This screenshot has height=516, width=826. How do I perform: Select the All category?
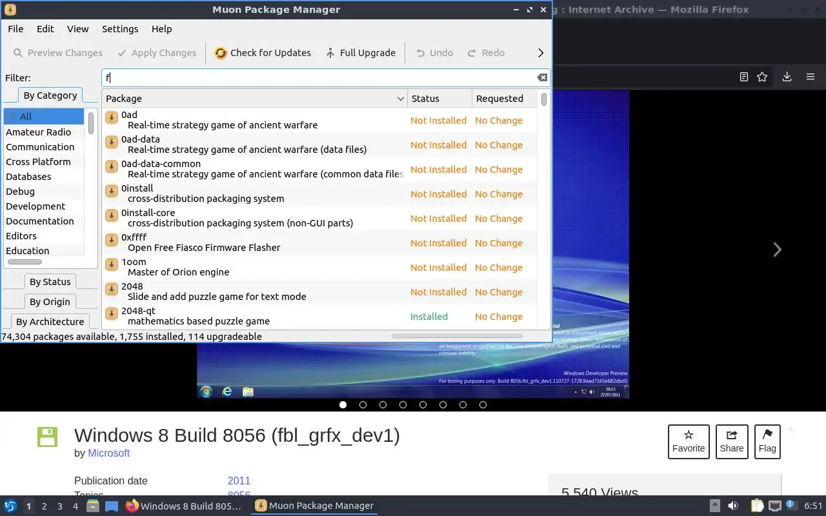pyautogui.click(x=44, y=117)
